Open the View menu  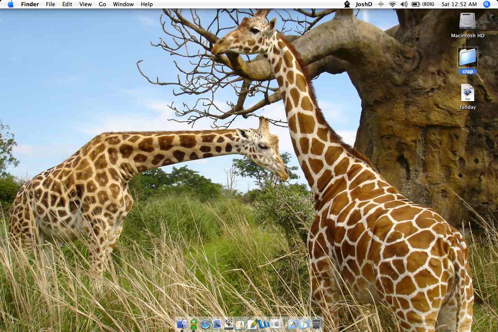pos(86,4)
